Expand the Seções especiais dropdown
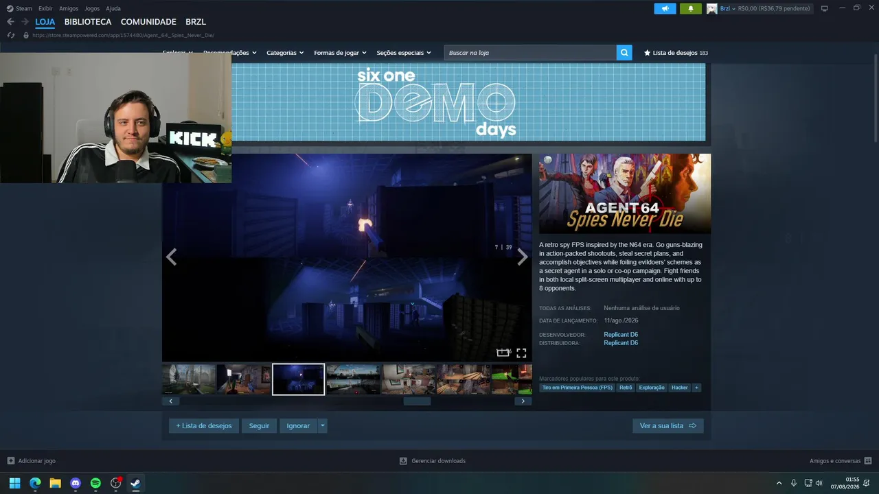 (x=404, y=53)
